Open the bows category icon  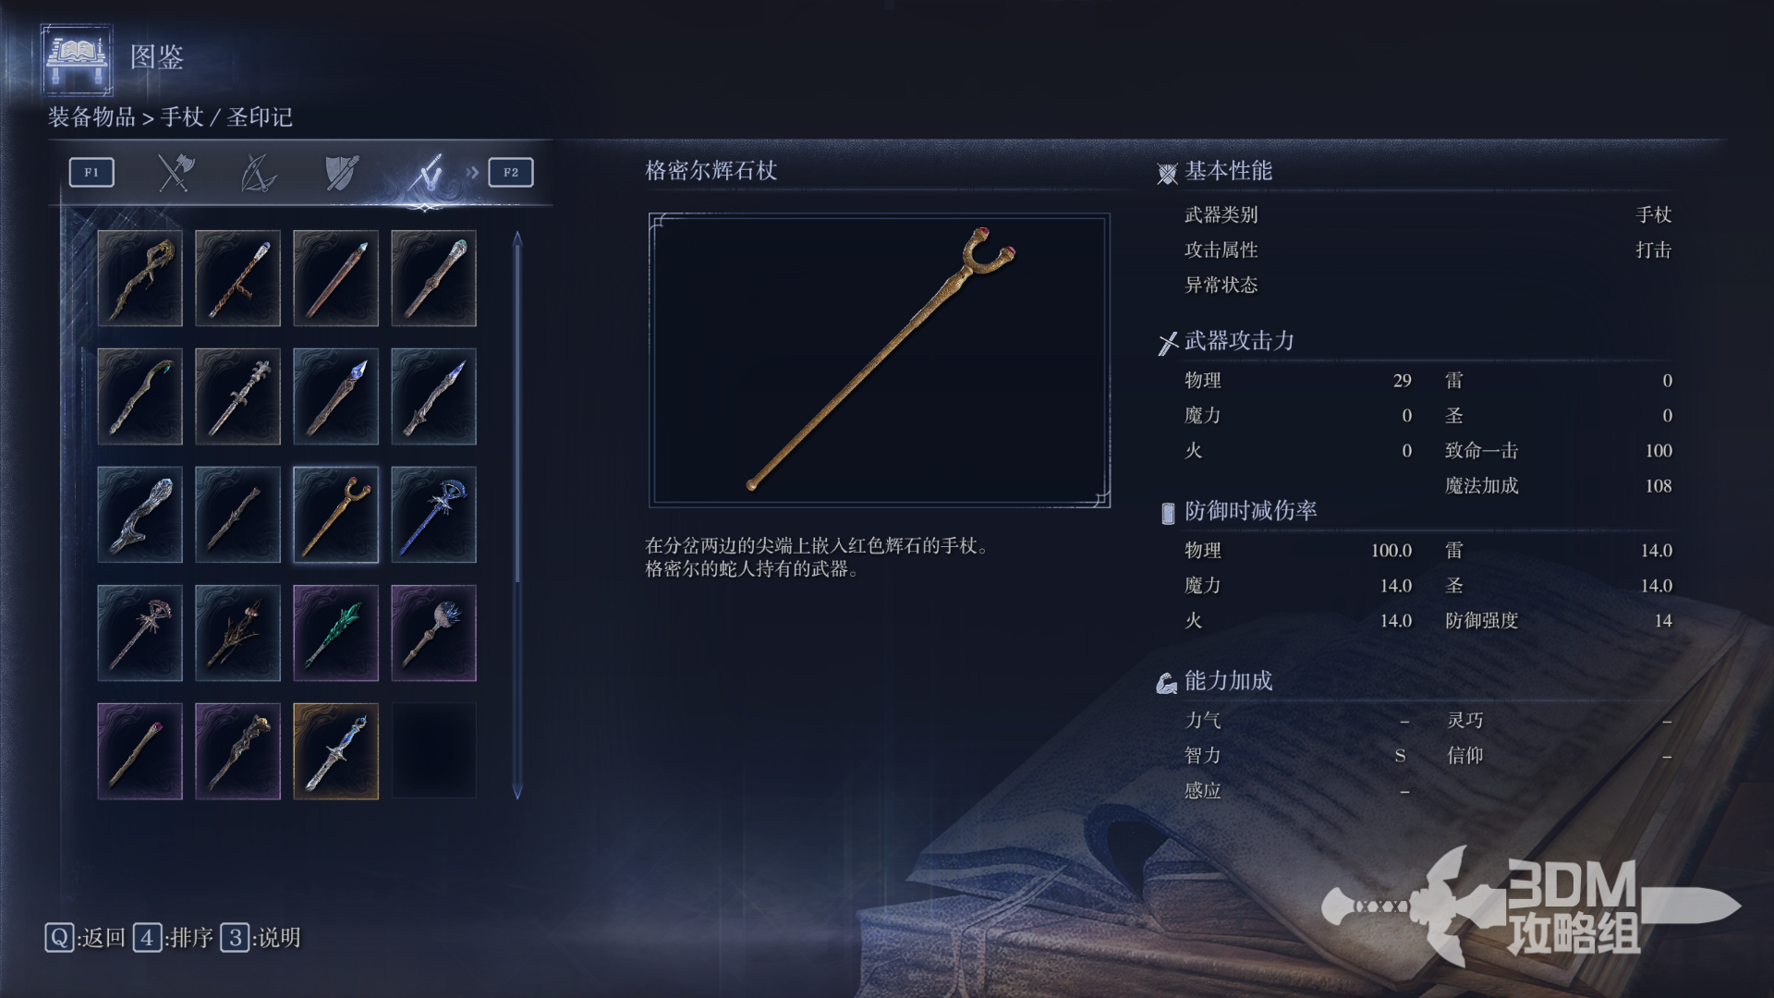click(258, 172)
